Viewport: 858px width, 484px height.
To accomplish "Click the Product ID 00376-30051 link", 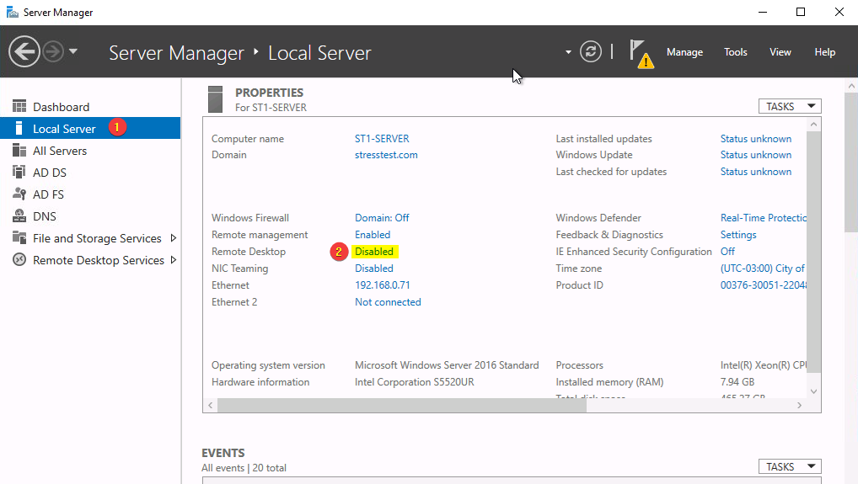I will 764,285.
